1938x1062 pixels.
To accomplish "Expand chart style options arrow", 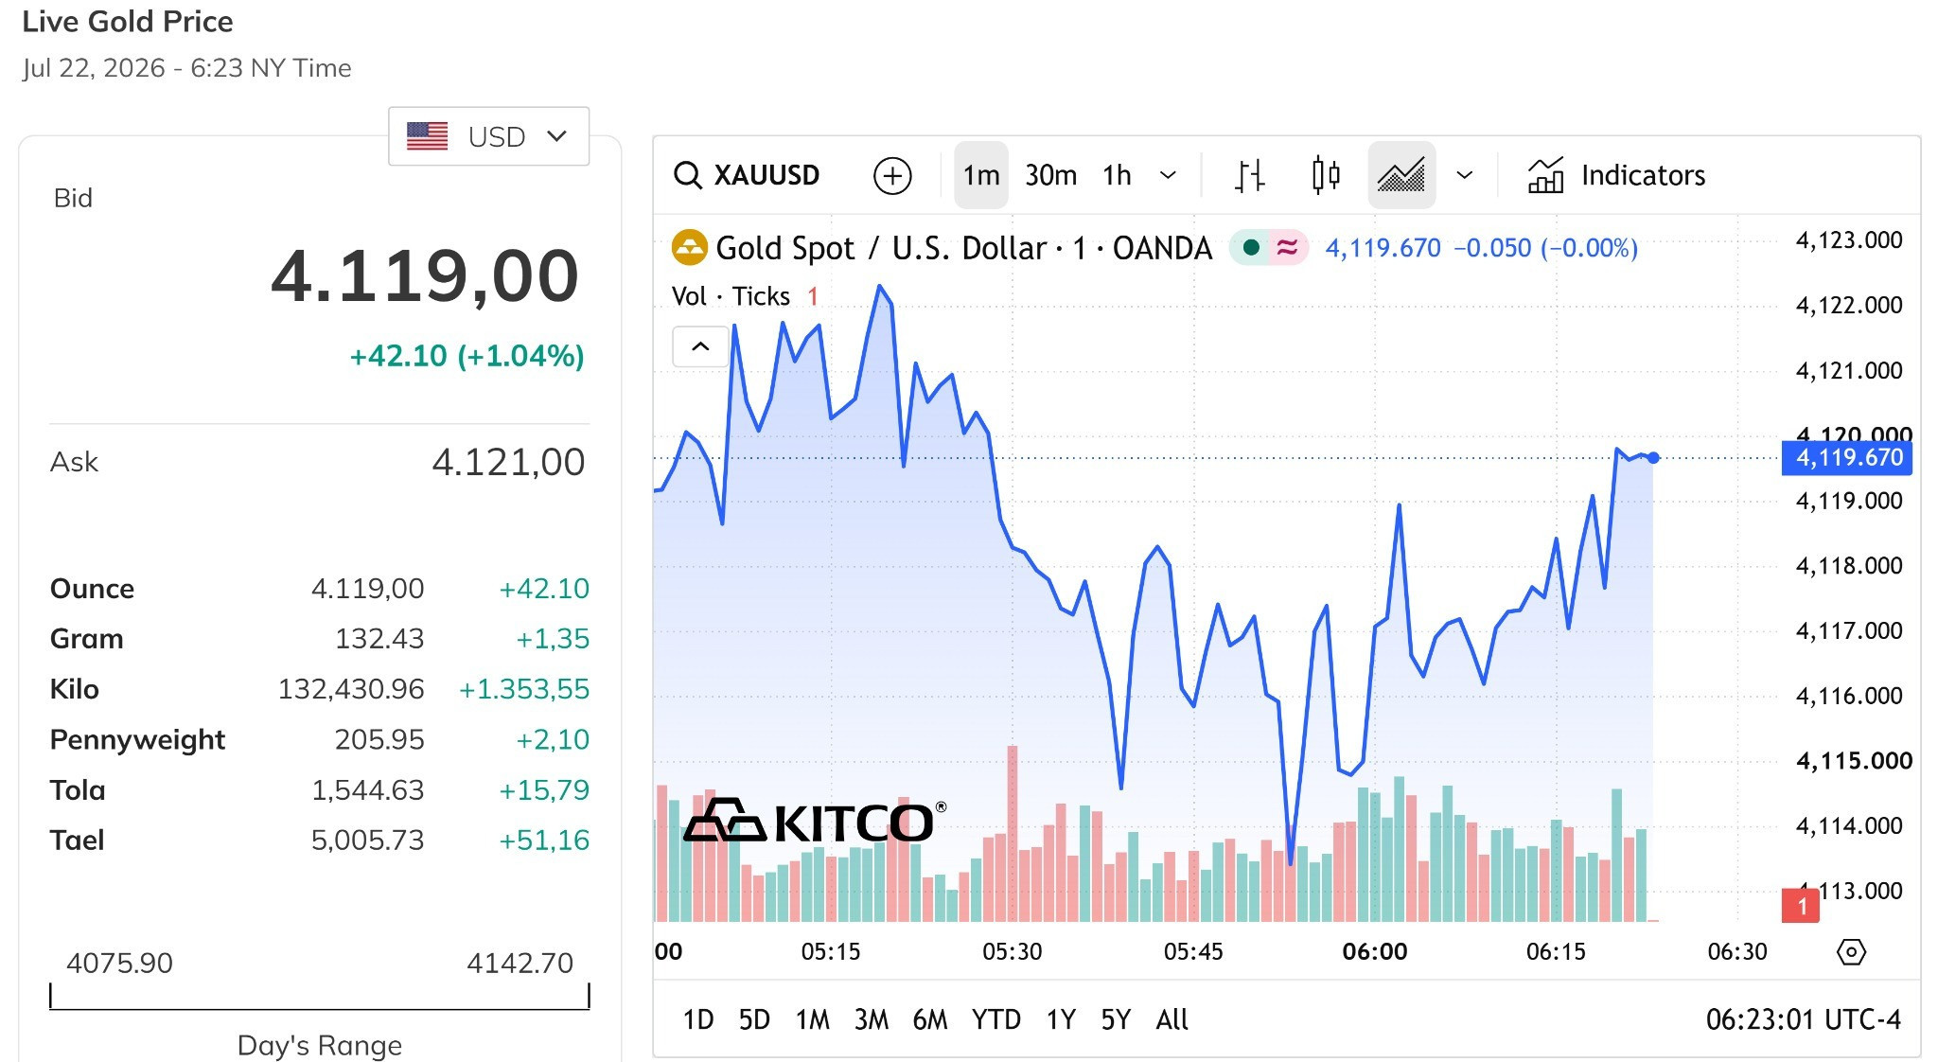I will click(1464, 175).
